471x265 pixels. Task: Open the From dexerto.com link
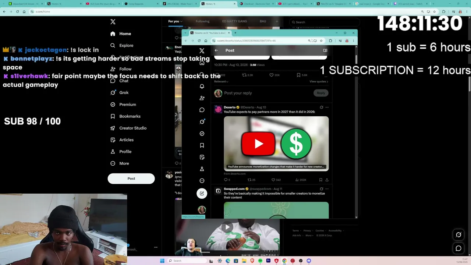click(235, 174)
